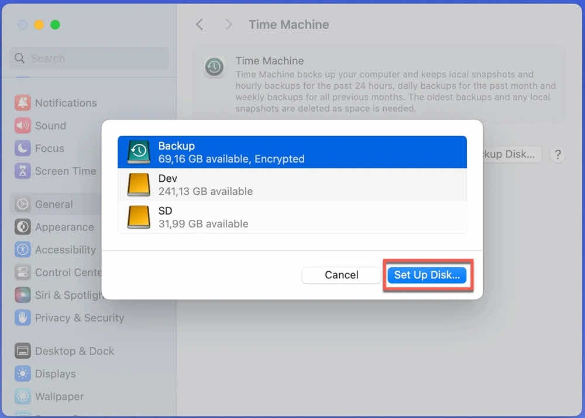Click the Time Machine drive icon
This screenshot has width=585, height=418.
(x=215, y=67)
